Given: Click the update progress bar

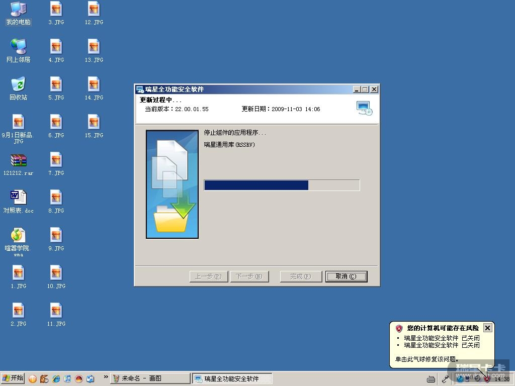Looking at the screenshot, I should pos(282,185).
